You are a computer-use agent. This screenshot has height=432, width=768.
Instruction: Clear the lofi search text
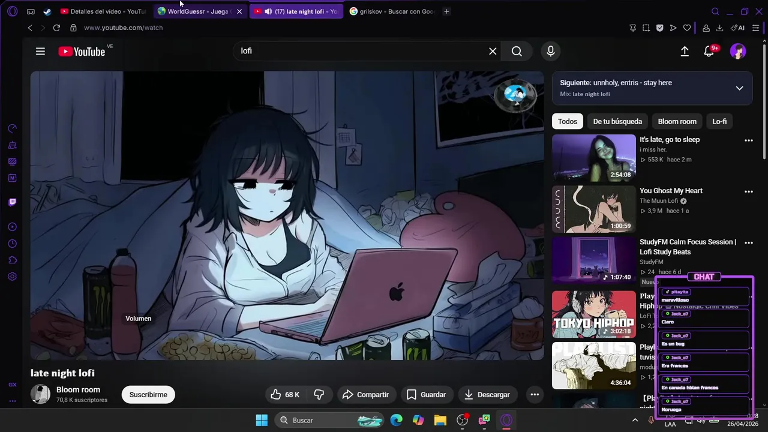point(493,52)
